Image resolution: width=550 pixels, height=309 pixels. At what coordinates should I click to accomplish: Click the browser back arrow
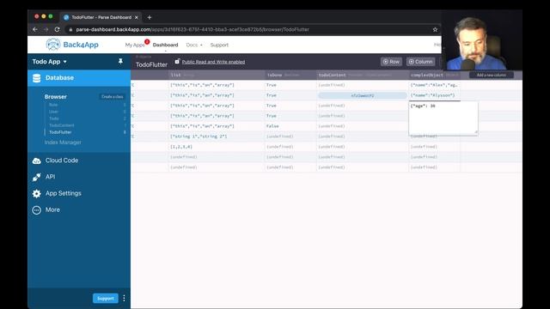[x=35, y=29]
